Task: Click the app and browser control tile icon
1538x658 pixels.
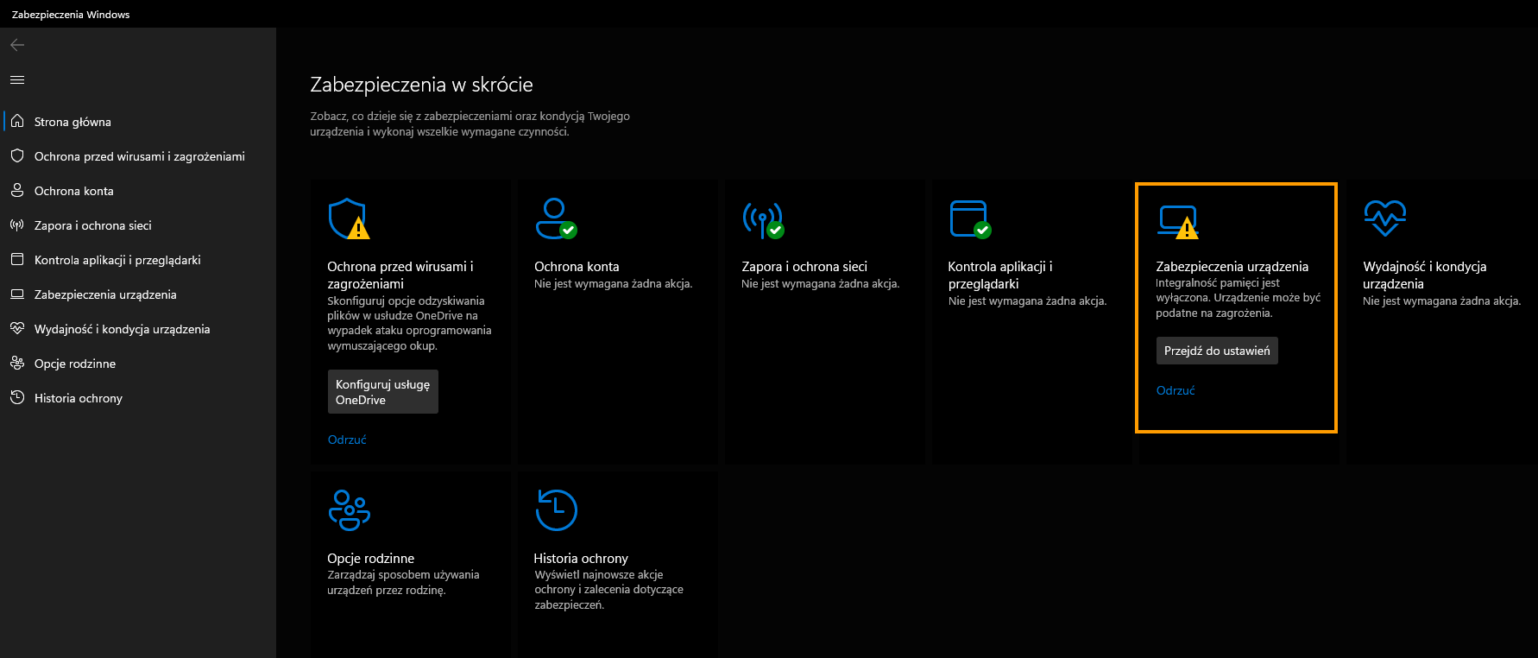Action: coord(970,218)
